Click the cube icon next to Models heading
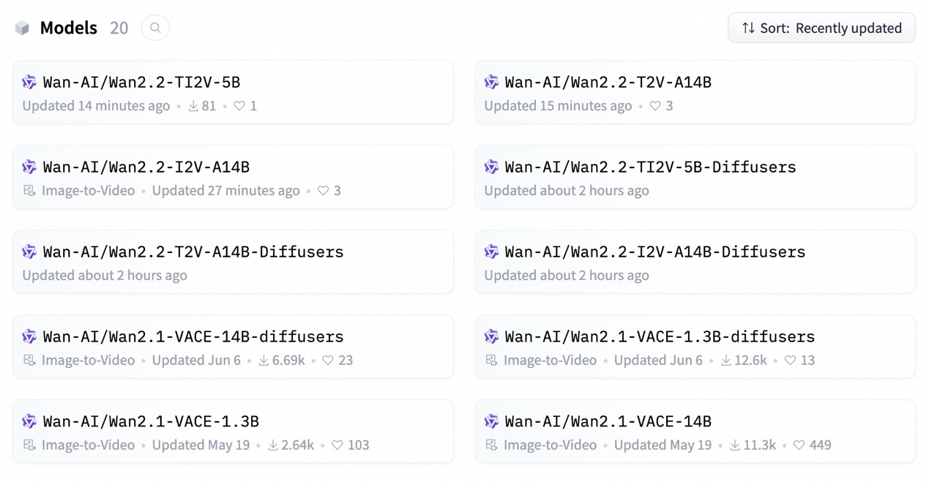The image size is (929, 482). point(22,28)
